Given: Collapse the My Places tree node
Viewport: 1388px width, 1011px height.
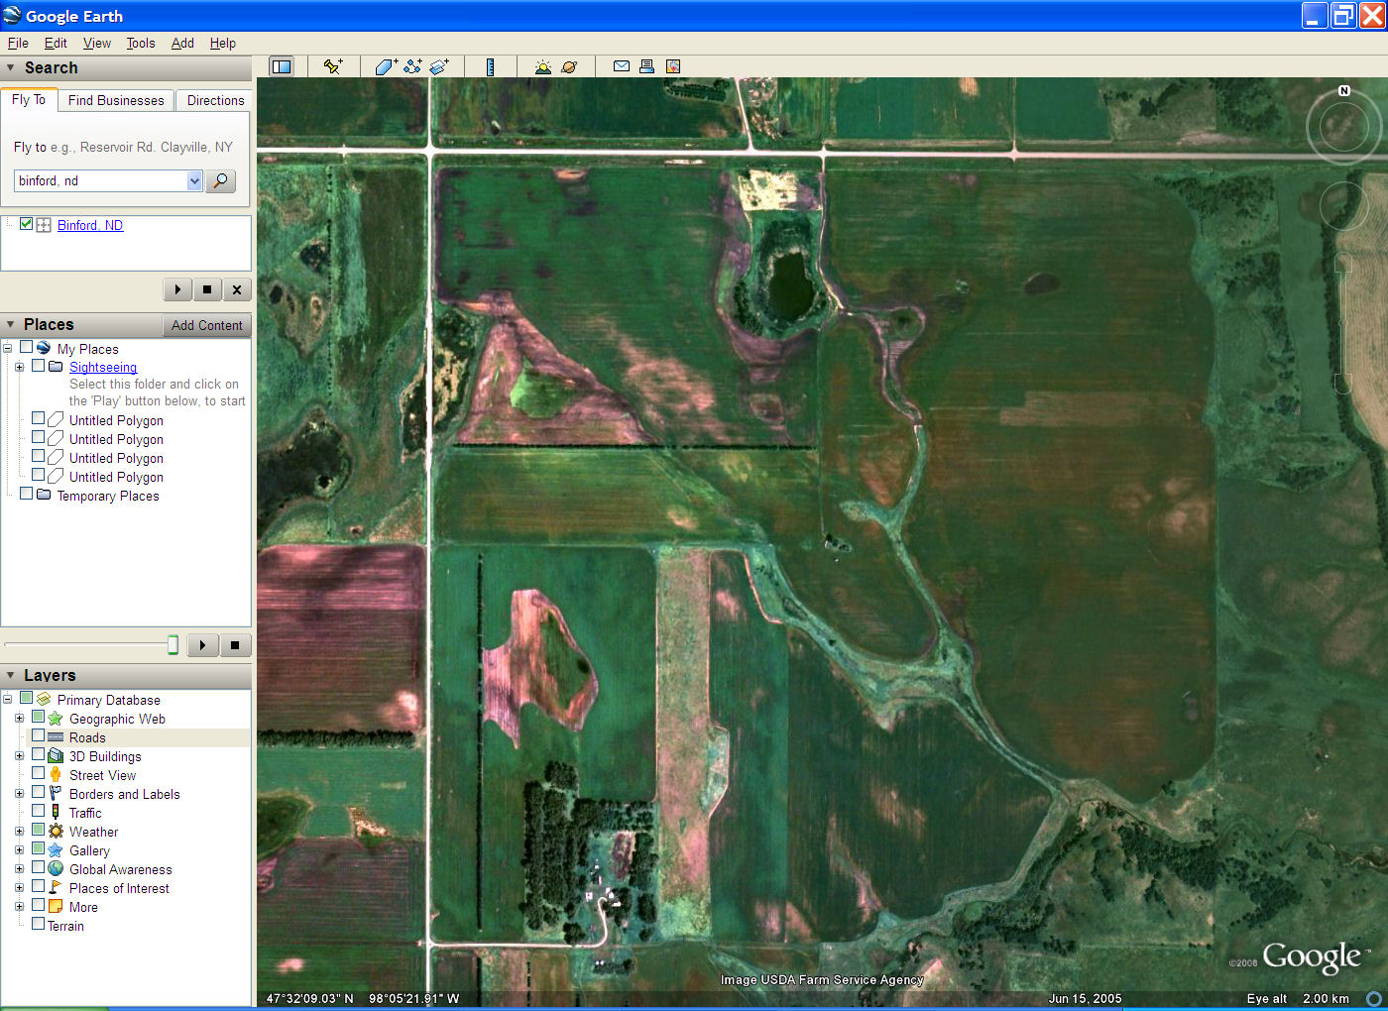Looking at the screenshot, I should (x=8, y=349).
